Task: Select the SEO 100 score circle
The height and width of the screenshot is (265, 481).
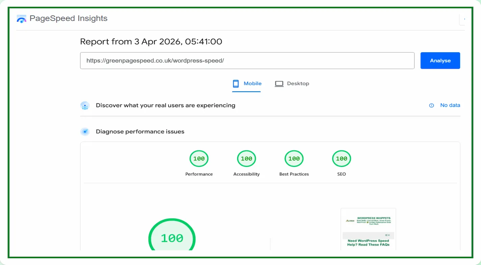Action: [x=341, y=158]
